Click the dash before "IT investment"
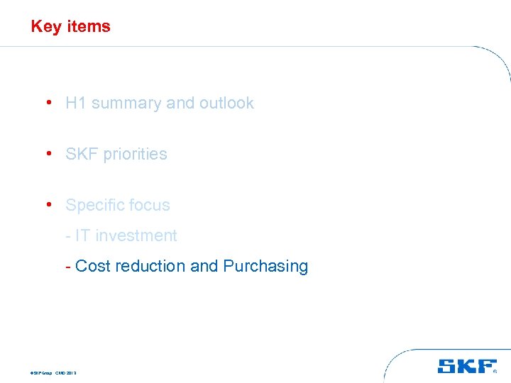 click(x=68, y=236)
